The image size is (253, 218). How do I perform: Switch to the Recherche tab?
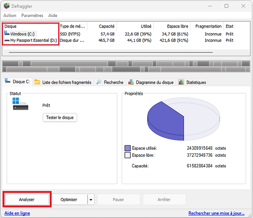click(110, 82)
